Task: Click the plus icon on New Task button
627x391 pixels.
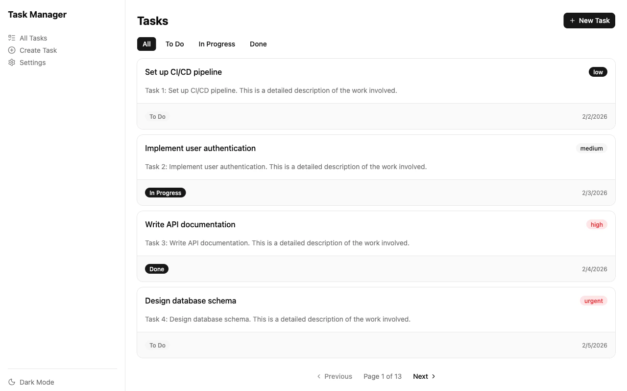Action: 572,21
